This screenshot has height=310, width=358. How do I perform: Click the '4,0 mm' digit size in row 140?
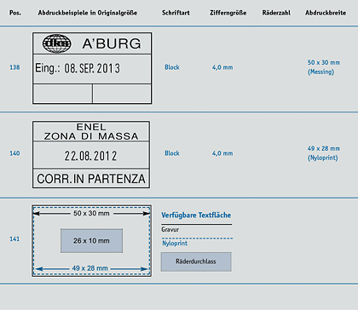click(222, 153)
